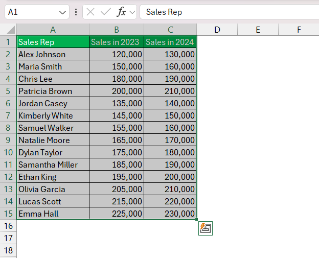319x258 pixels.
Task: Select the Emma Hall cell
Action: (x=53, y=214)
